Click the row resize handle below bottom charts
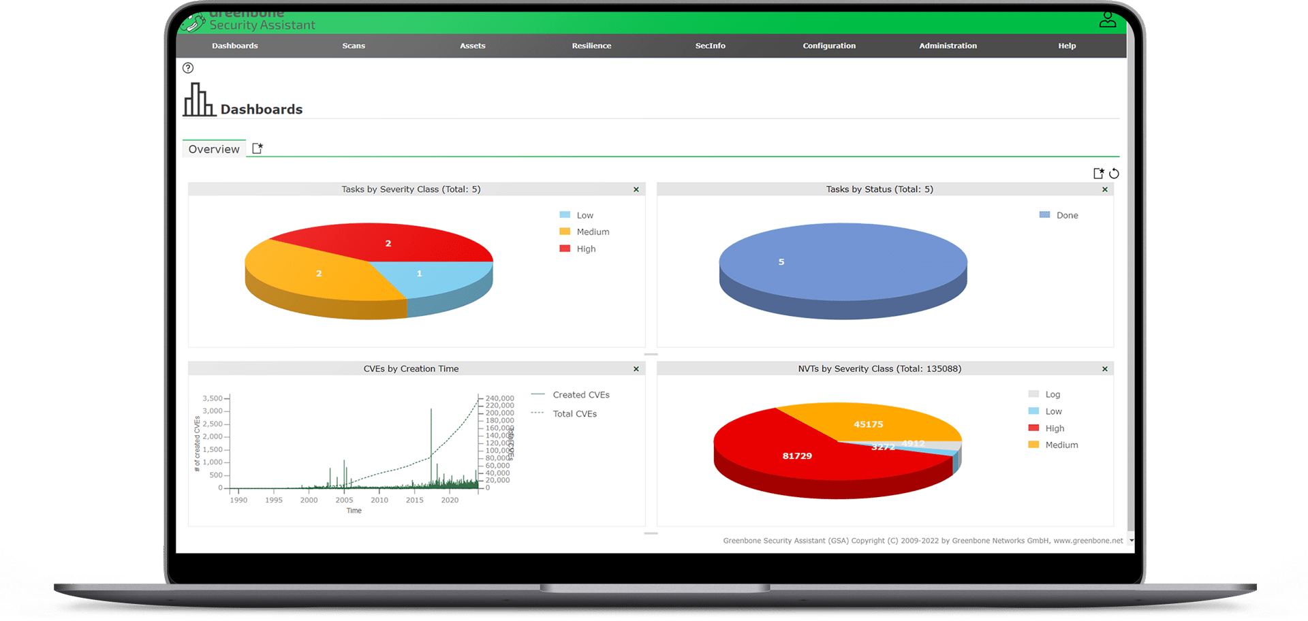 tap(651, 534)
